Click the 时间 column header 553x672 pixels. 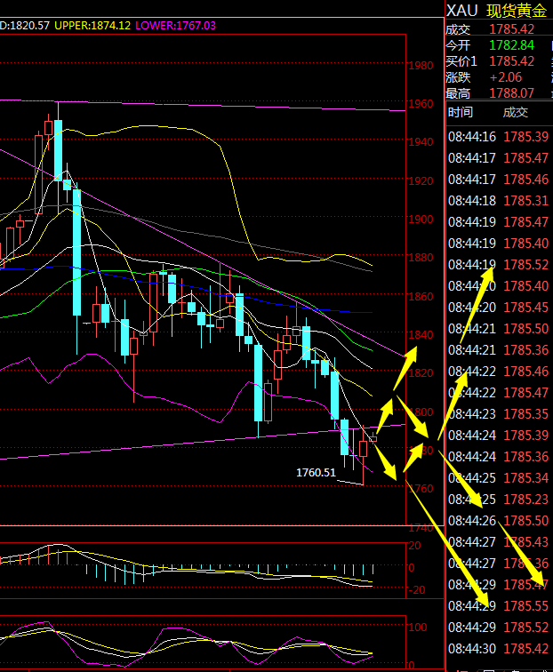[x=461, y=113]
